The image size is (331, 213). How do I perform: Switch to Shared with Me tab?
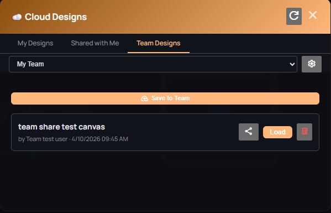(x=95, y=43)
